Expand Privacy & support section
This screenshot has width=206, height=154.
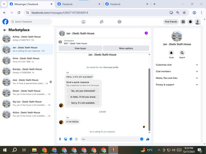[x=177, y=85]
